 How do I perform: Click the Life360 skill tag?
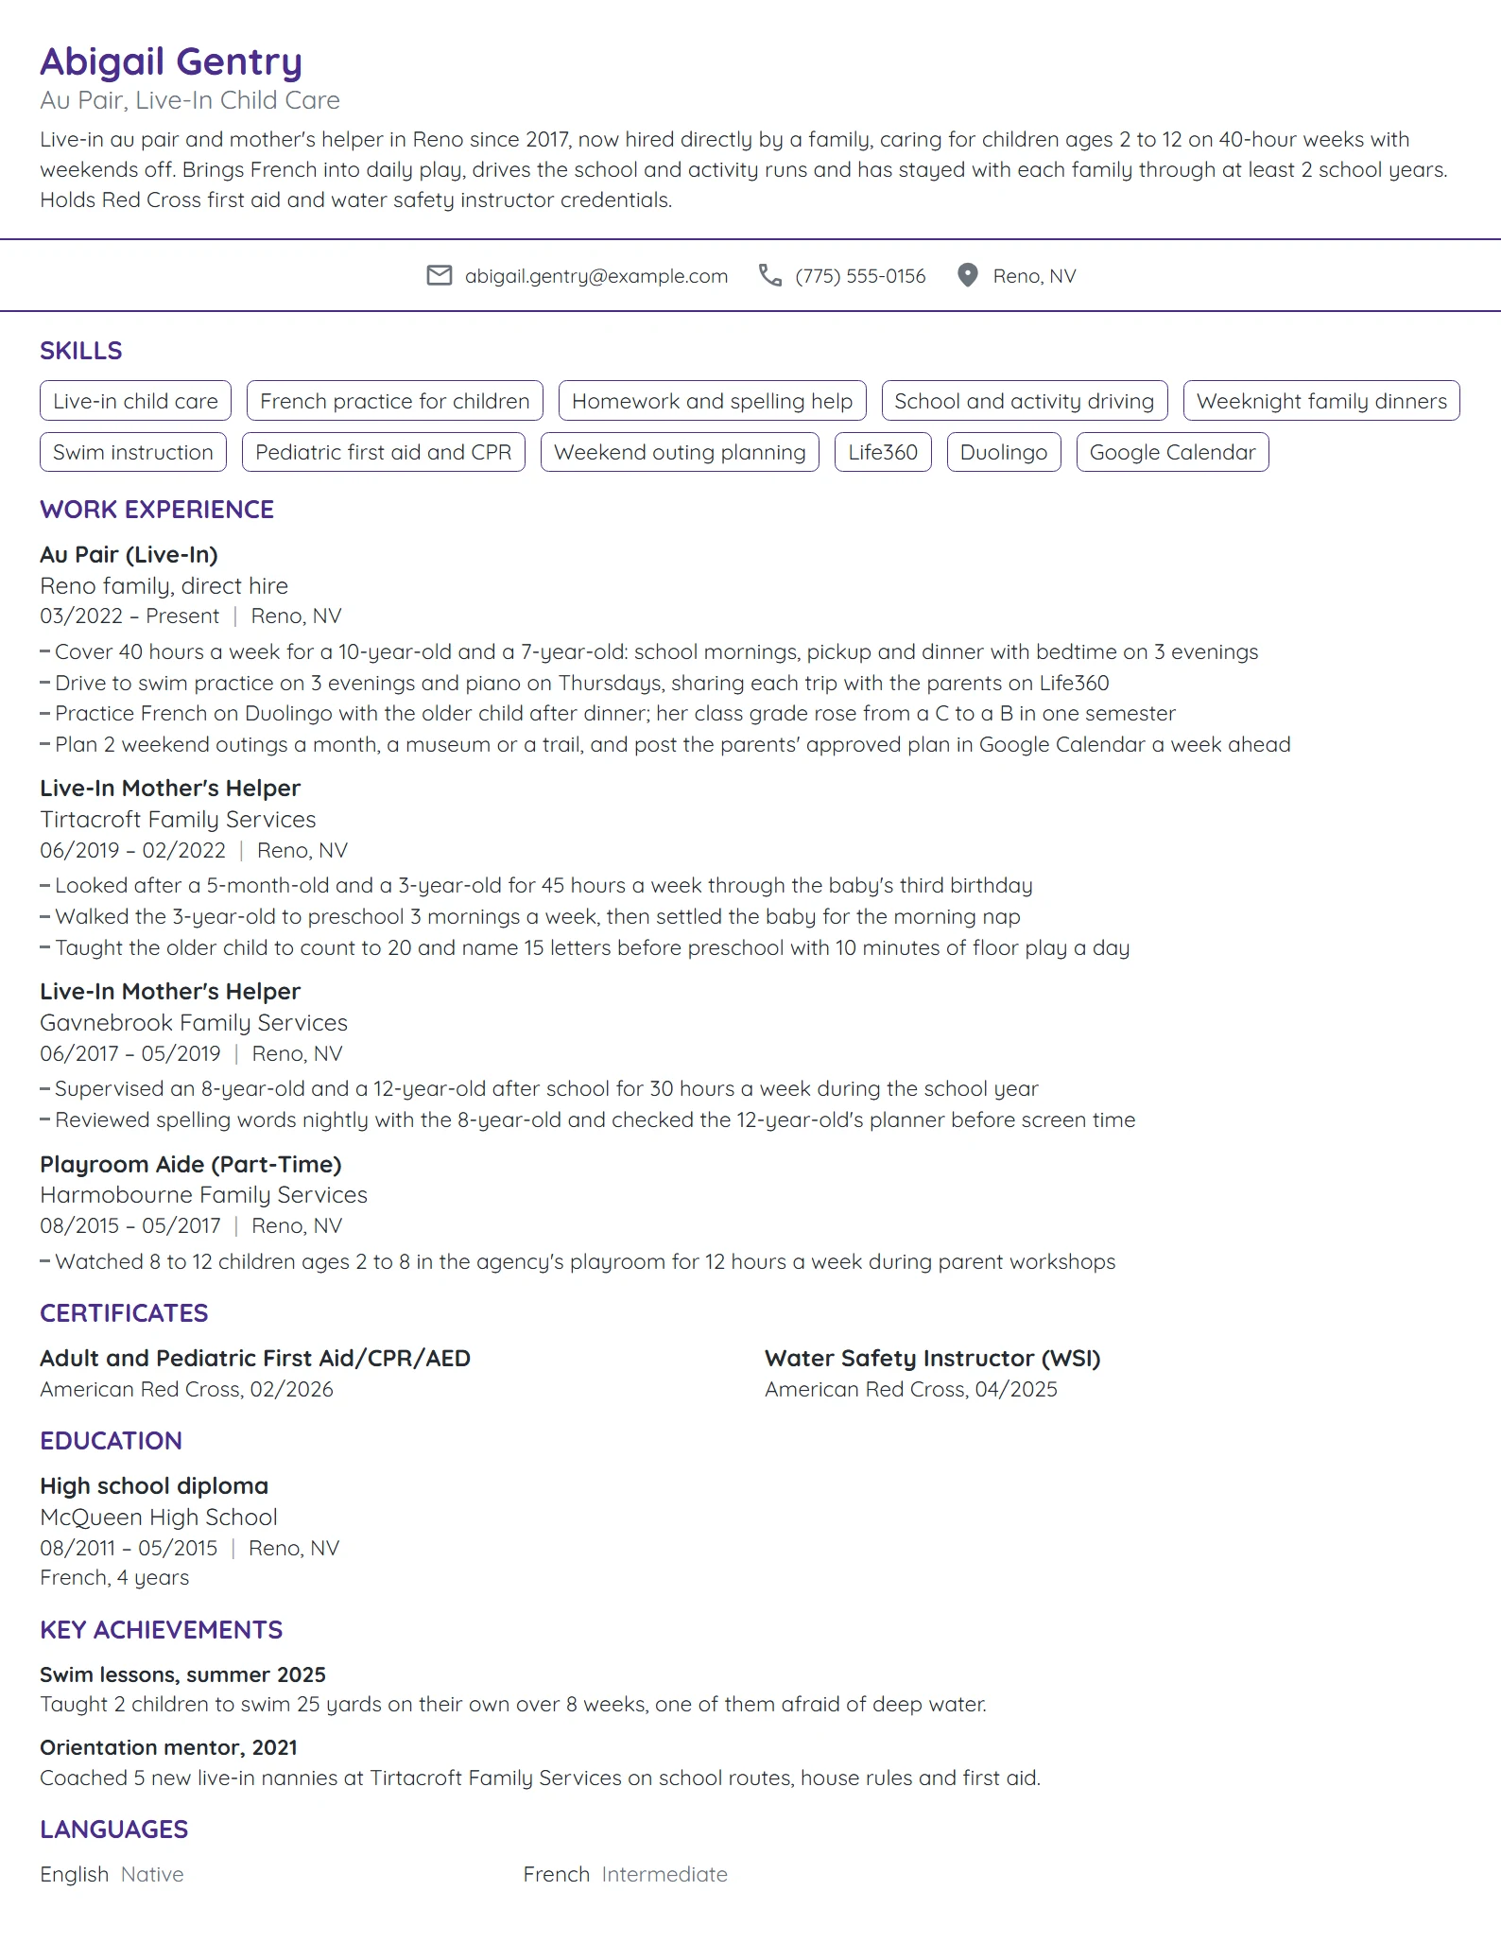coord(883,452)
